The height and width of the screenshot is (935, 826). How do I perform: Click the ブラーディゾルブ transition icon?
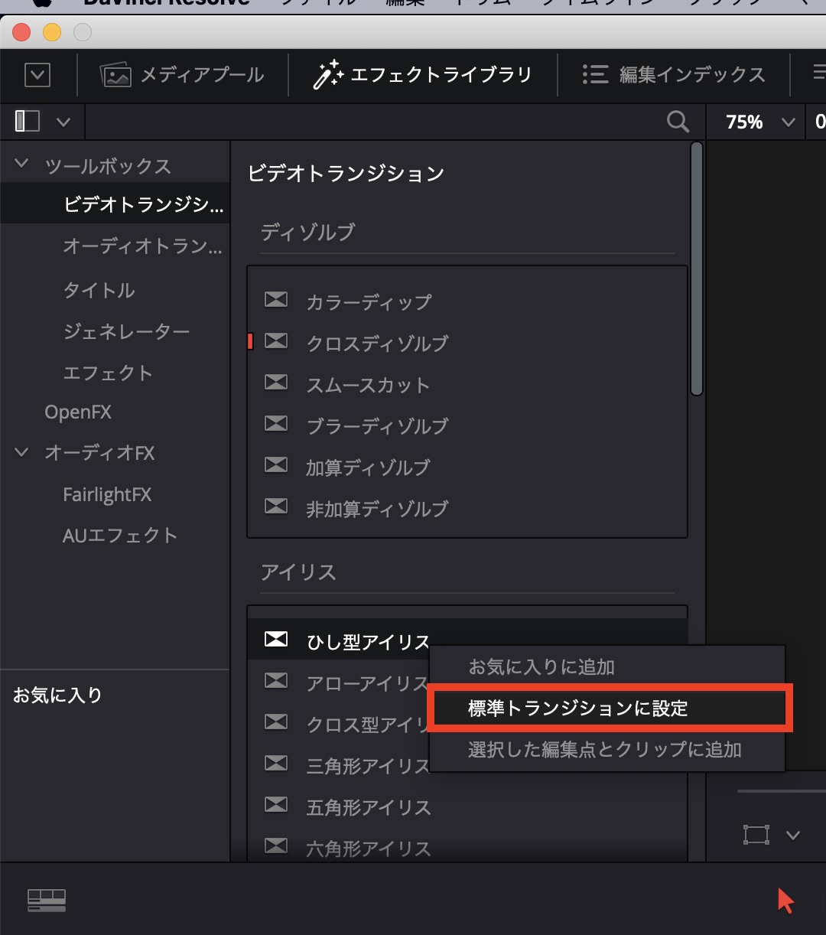pyautogui.click(x=276, y=423)
